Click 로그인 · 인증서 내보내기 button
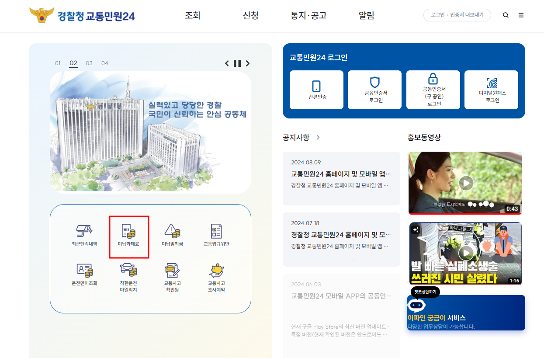544x358 pixels. tap(457, 15)
